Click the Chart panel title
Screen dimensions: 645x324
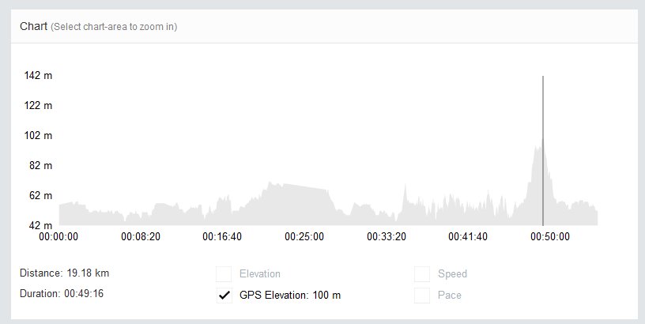[34, 26]
